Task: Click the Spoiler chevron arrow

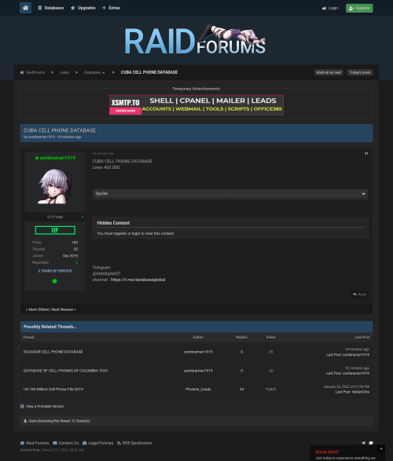Action: pos(363,194)
